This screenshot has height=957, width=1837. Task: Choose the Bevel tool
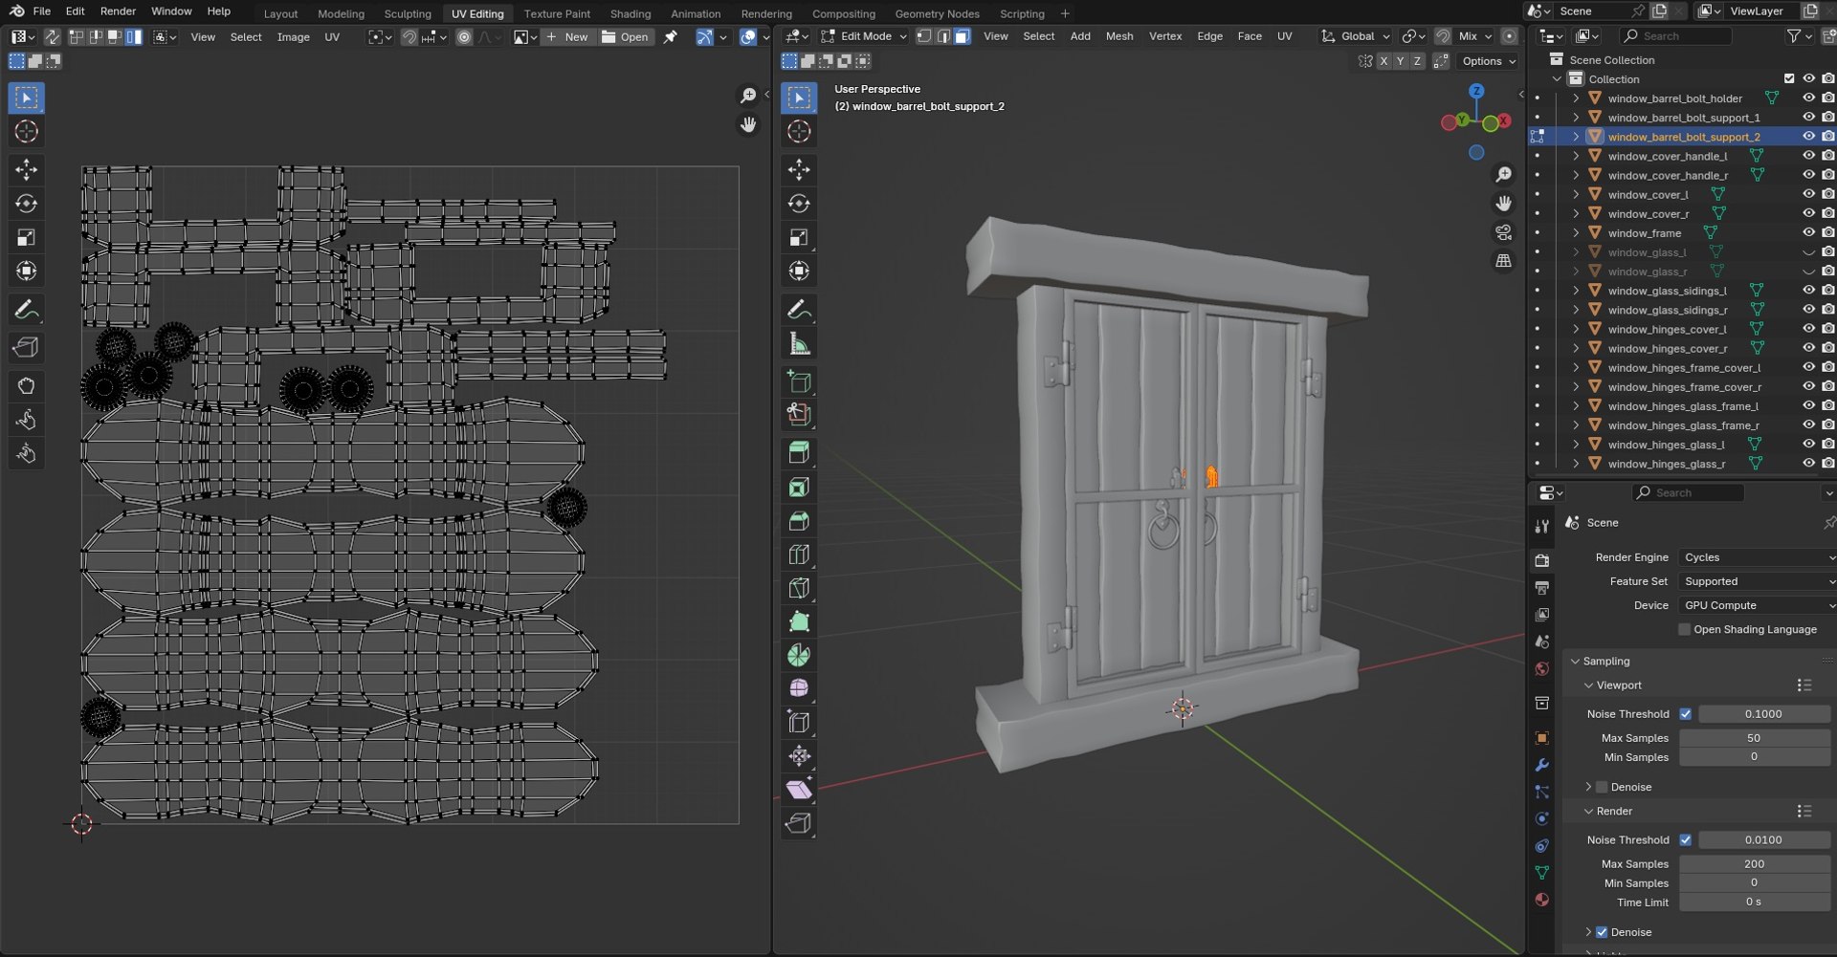click(x=799, y=521)
